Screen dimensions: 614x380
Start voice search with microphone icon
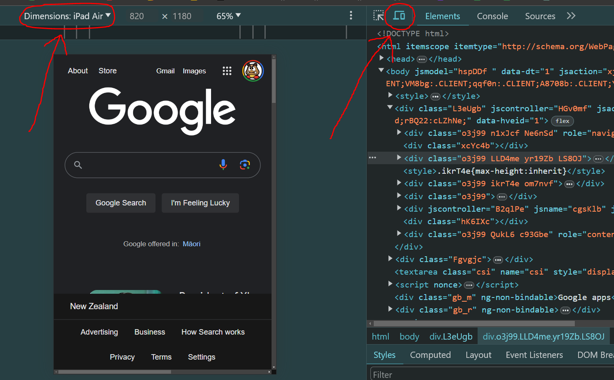point(223,165)
